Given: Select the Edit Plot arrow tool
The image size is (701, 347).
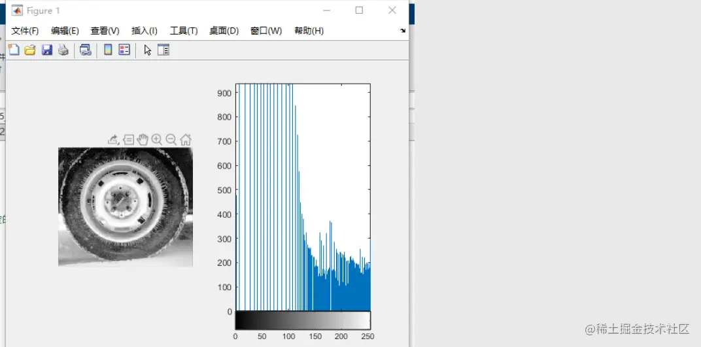Looking at the screenshot, I should coord(148,50).
